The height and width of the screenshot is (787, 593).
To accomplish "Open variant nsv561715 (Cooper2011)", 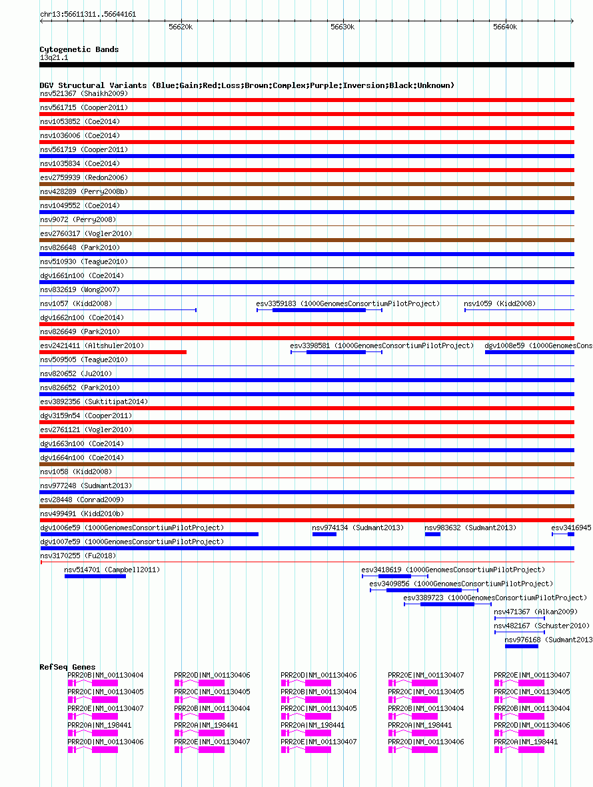I will [84, 107].
